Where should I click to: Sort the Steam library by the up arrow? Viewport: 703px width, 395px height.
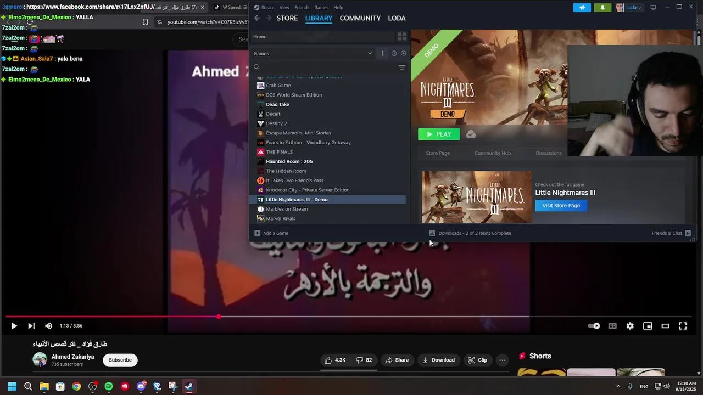click(382, 53)
